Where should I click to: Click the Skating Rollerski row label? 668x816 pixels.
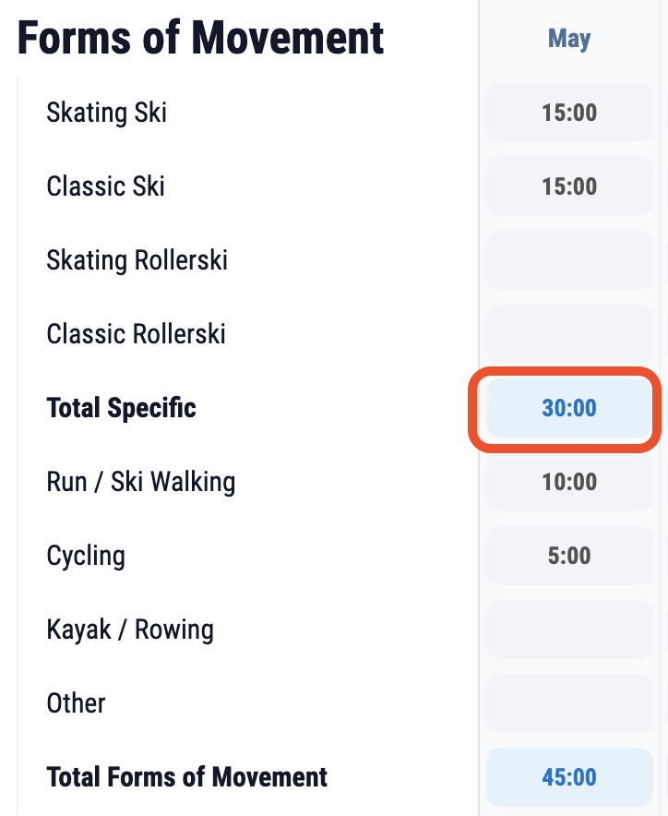click(137, 260)
